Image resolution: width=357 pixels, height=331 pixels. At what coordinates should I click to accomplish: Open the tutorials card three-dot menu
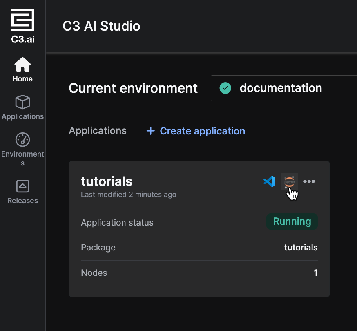click(x=309, y=181)
